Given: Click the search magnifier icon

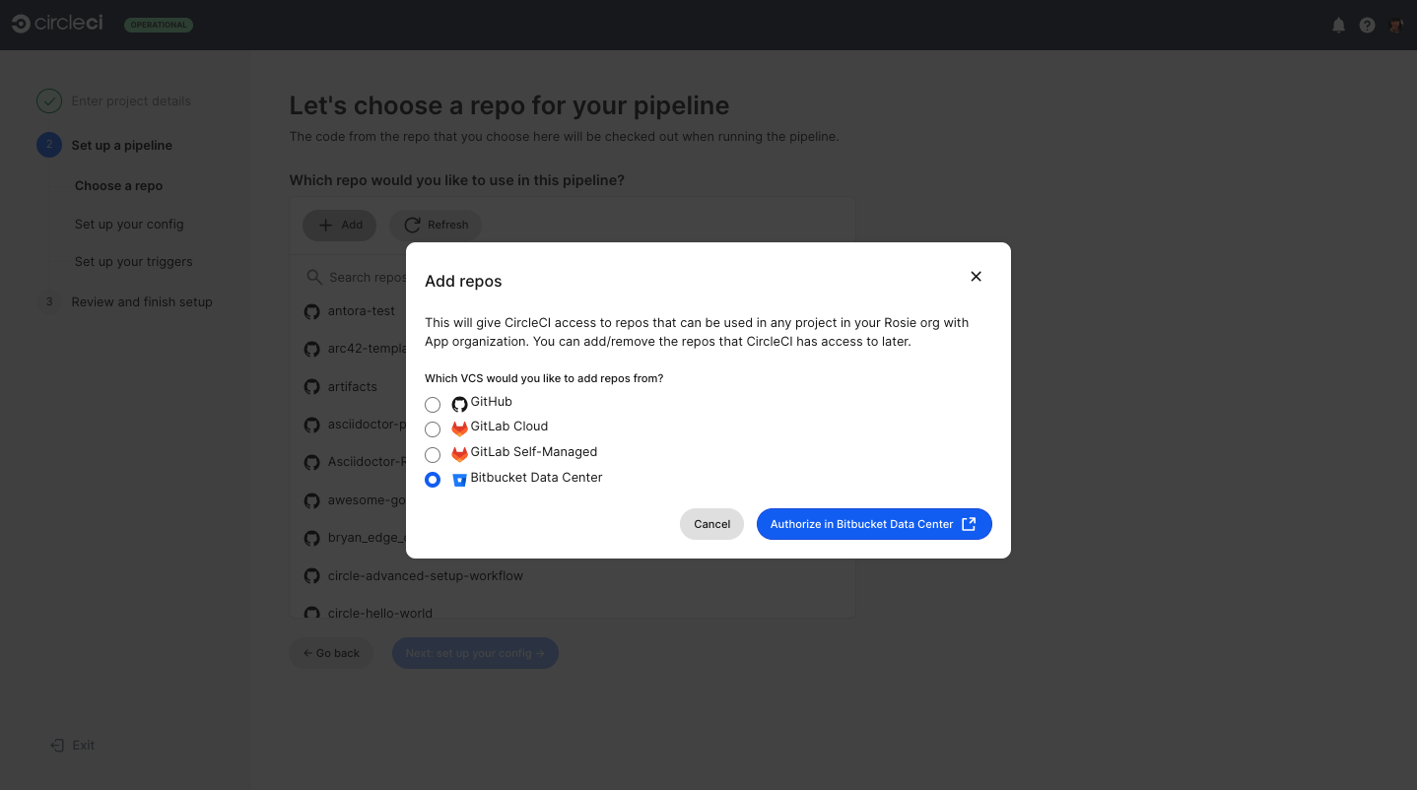Looking at the screenshot, I should [314, 278].
